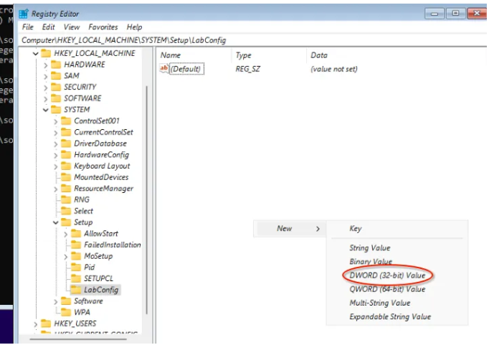Click the Registry Editor app icon in title bar

click(25, 14)
